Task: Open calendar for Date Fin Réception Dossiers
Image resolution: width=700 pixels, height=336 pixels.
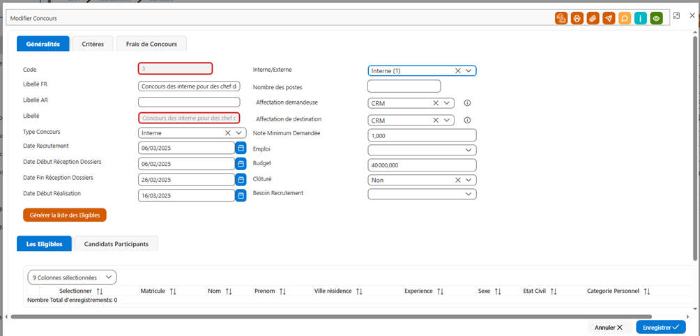Action: pyautogui.click(x=241, y=180)
